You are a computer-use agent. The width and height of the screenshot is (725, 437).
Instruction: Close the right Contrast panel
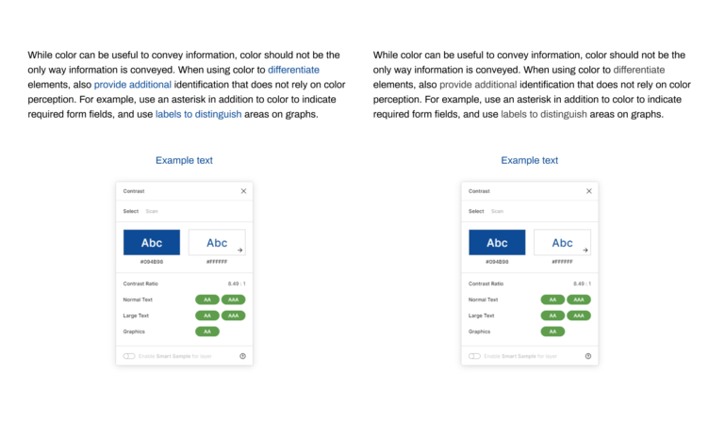(x=589, y=191)
